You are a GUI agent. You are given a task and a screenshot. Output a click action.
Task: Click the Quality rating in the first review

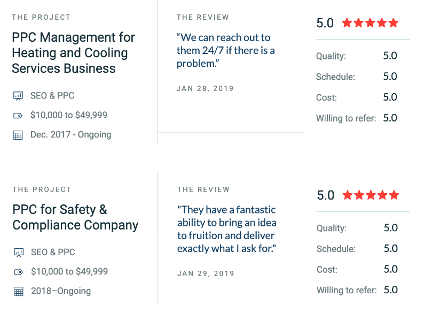click(390, 56)
